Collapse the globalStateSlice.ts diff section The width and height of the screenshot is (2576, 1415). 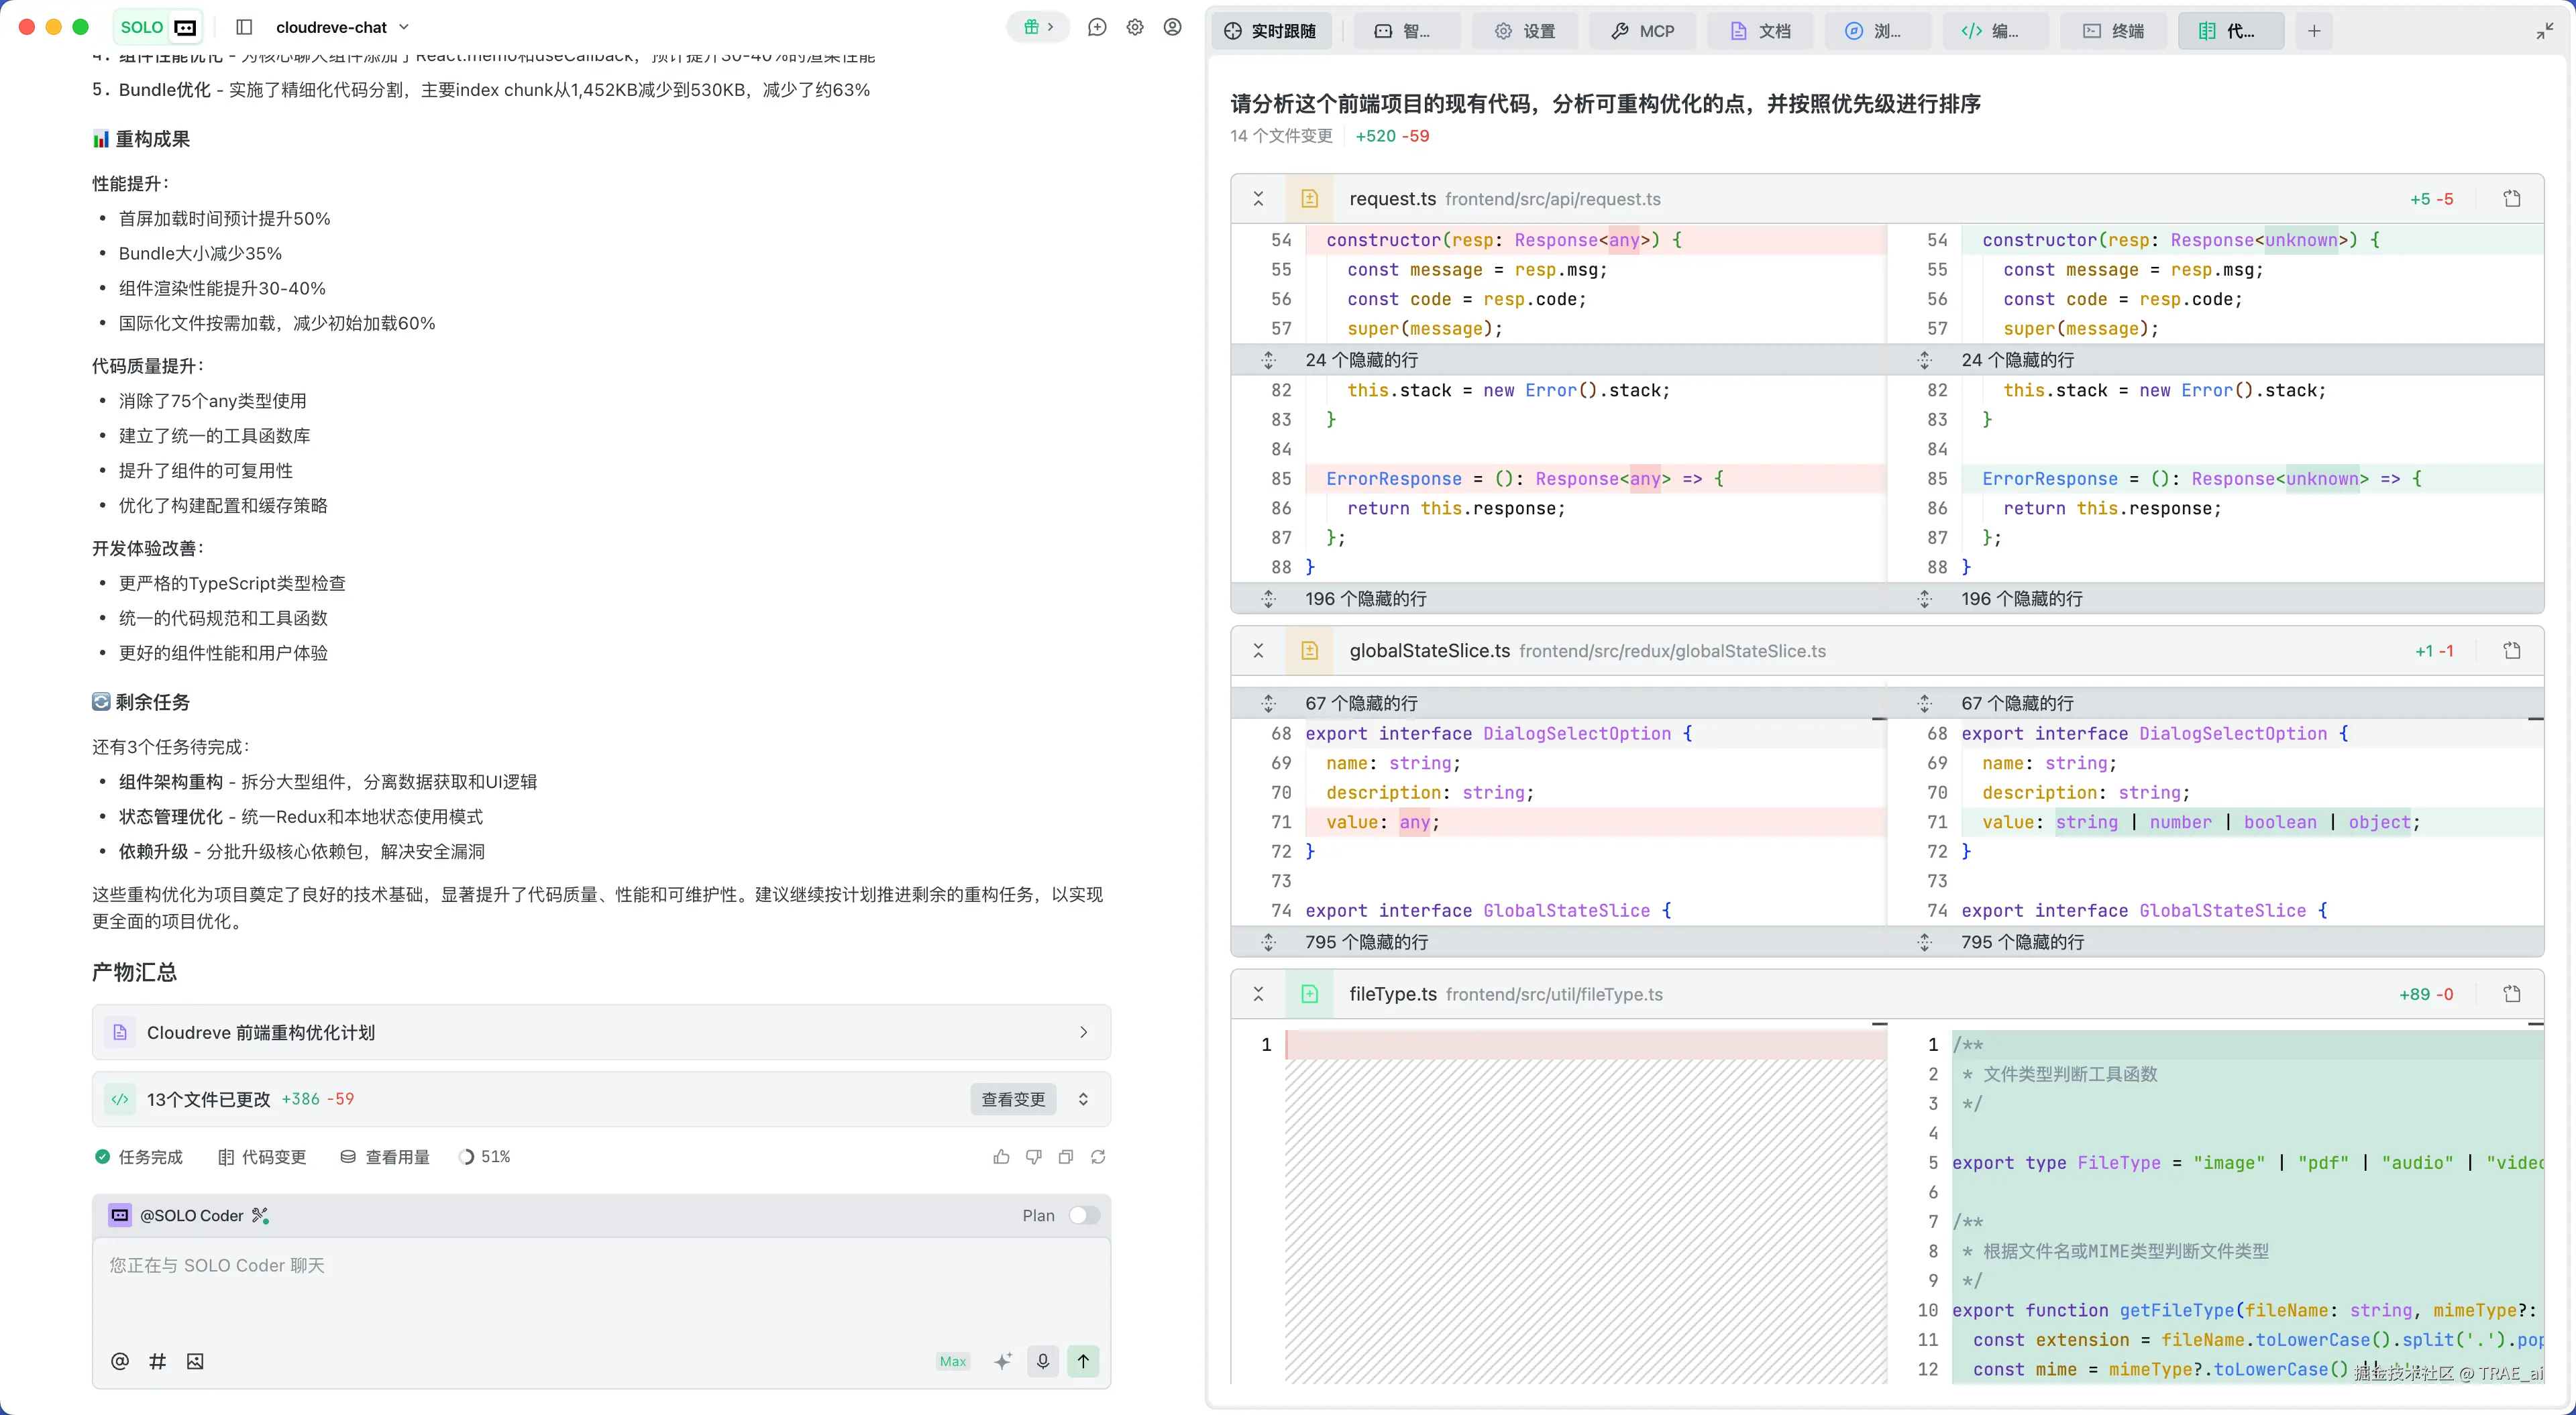(x=1259, y=651)
